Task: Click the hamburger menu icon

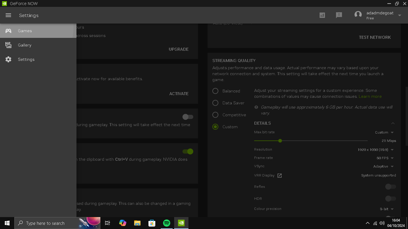Action: [8, 15]
